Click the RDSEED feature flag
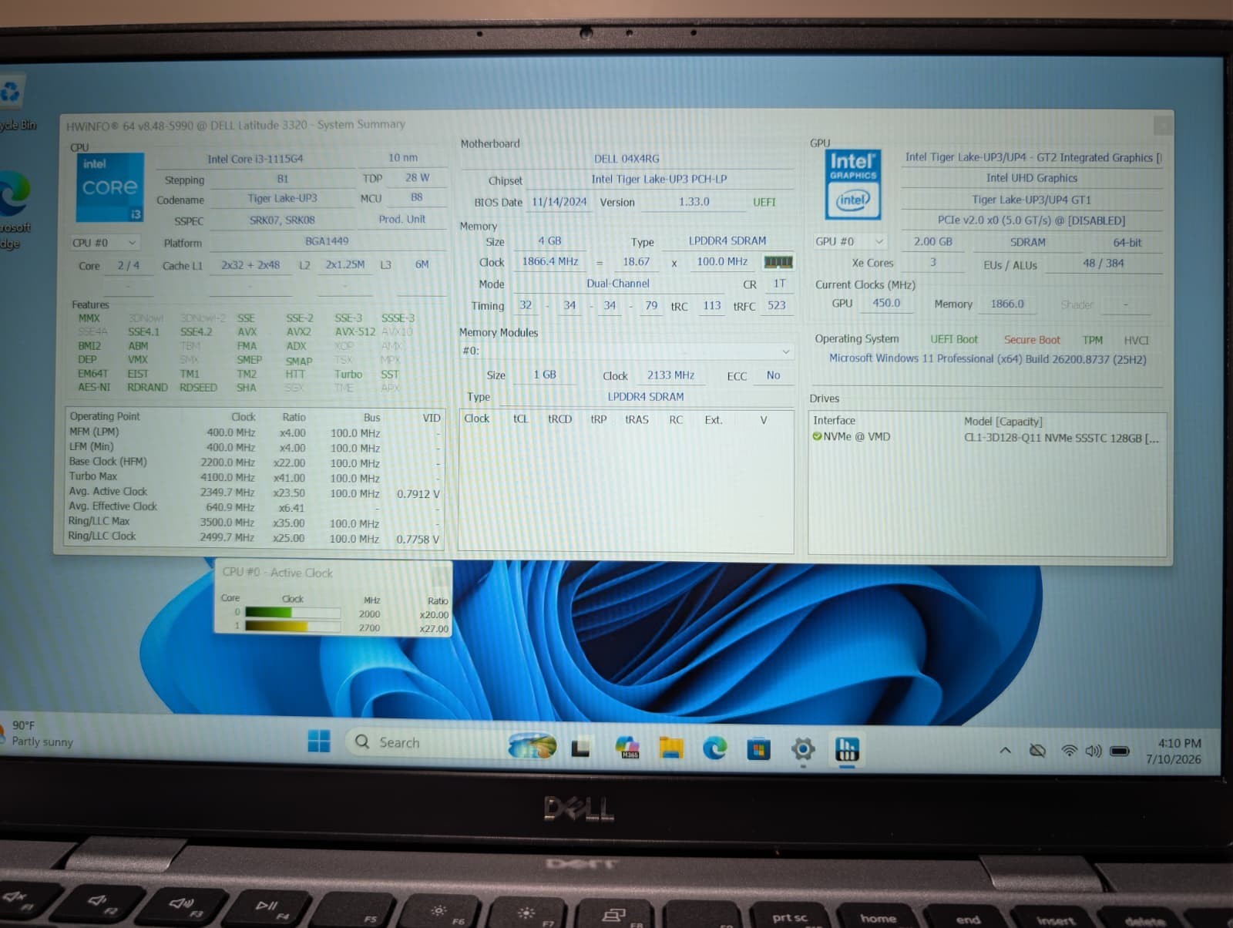Image resolution: width=1233 pixels, height=928 pixels. pyautogui.click(x=198, y=388)
